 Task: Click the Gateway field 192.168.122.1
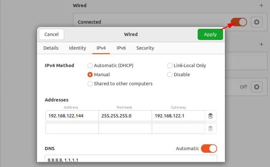(178, 116)
